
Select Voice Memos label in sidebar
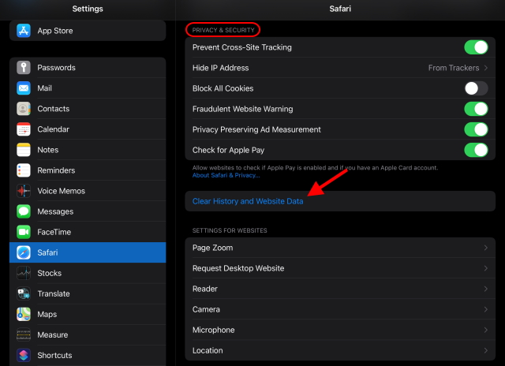[62, 191]
